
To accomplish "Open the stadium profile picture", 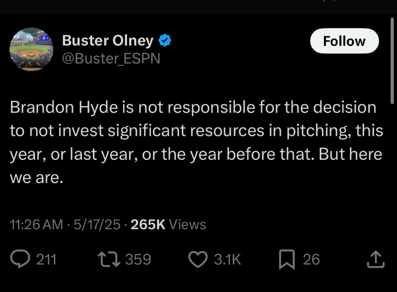I will coord(31,49).
